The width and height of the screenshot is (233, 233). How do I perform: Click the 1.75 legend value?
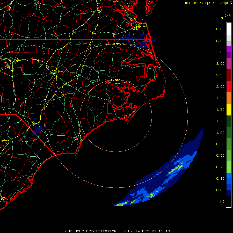(x=220, y=98)
